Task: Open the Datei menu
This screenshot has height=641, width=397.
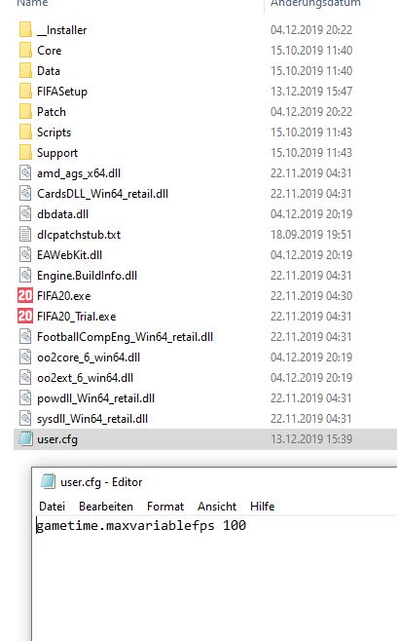Action: tap(52, 507)
